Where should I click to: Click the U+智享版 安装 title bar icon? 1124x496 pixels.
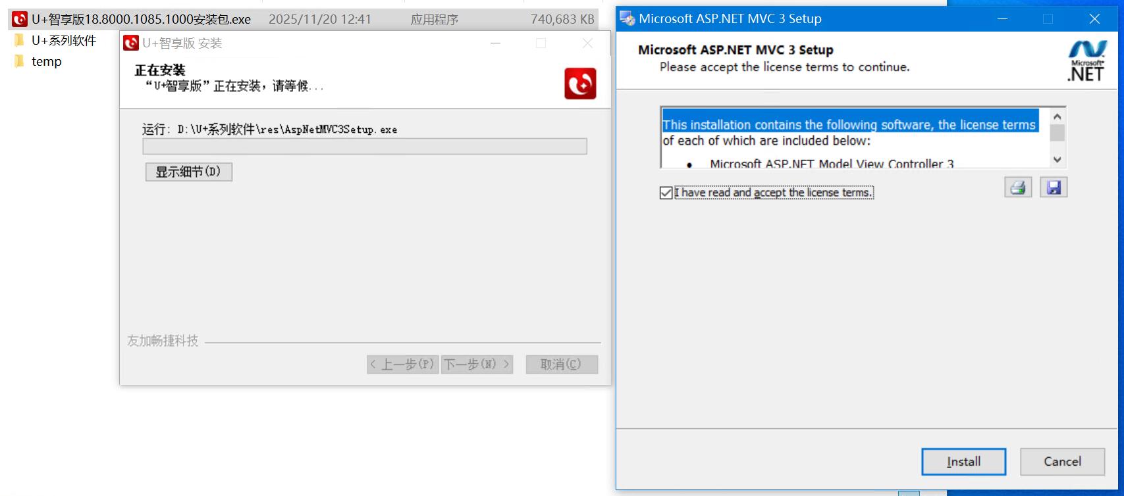pos(131,43)
